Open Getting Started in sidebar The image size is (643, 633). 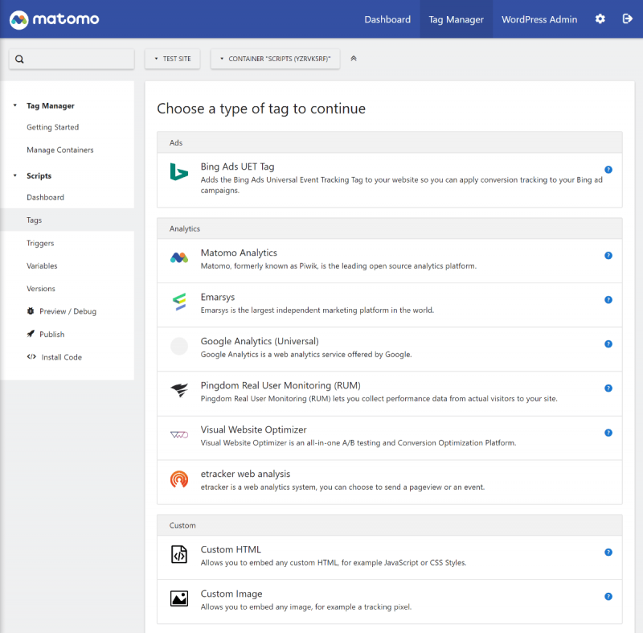pyautogui.click(x=53, y=127)
